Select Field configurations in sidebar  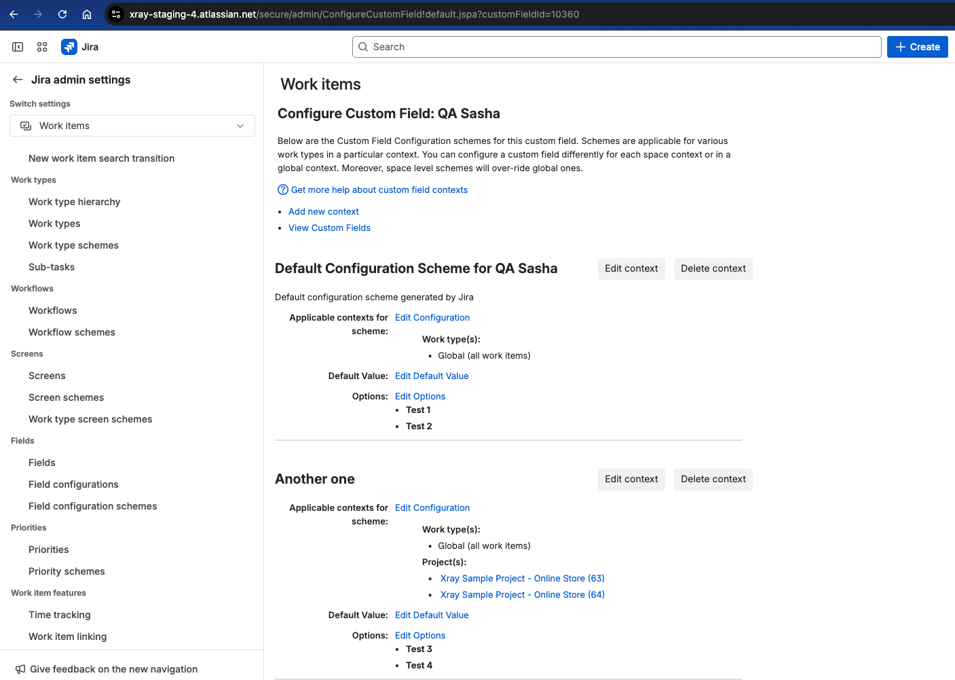[73, 484]
